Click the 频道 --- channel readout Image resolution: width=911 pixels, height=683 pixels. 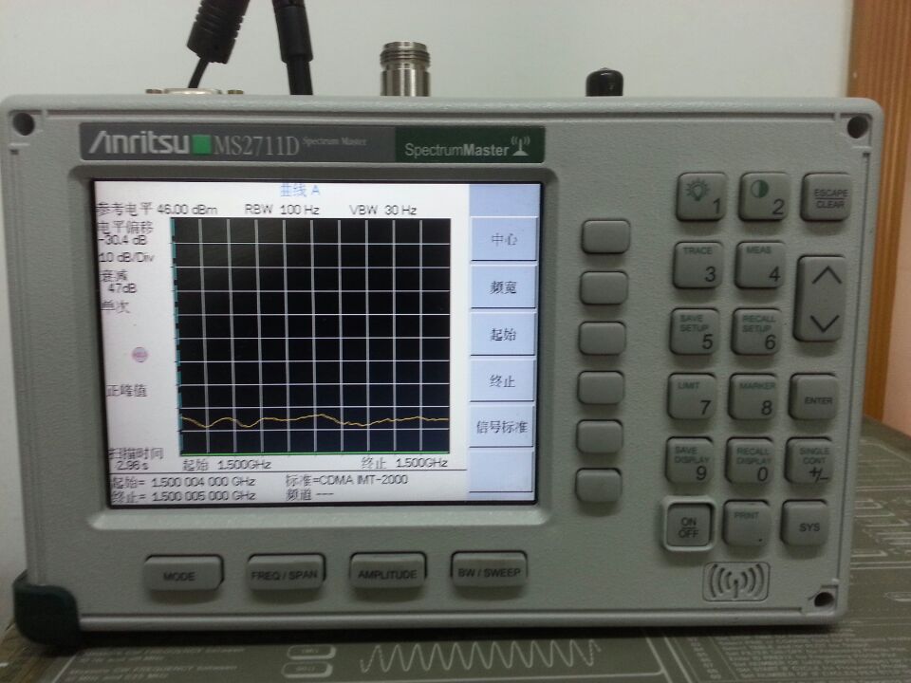point(309,494)
